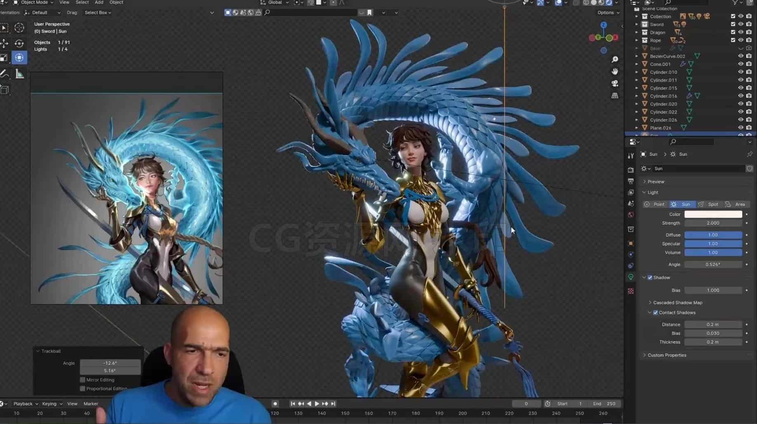Open the Keying menu in the timeline
Viewport: 757px width, 424px height.
click(x=52, y=404)
